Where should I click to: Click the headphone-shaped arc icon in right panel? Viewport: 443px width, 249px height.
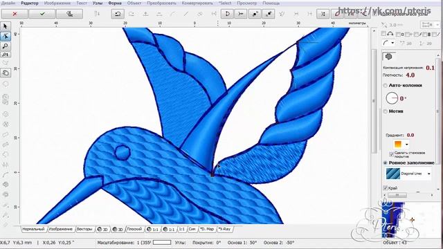[390, 34]
